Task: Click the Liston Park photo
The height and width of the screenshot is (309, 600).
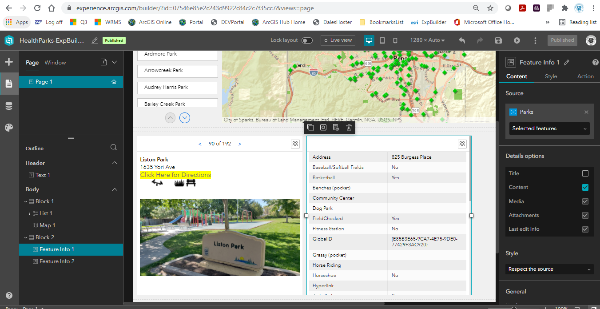Action: pos(219,237)
